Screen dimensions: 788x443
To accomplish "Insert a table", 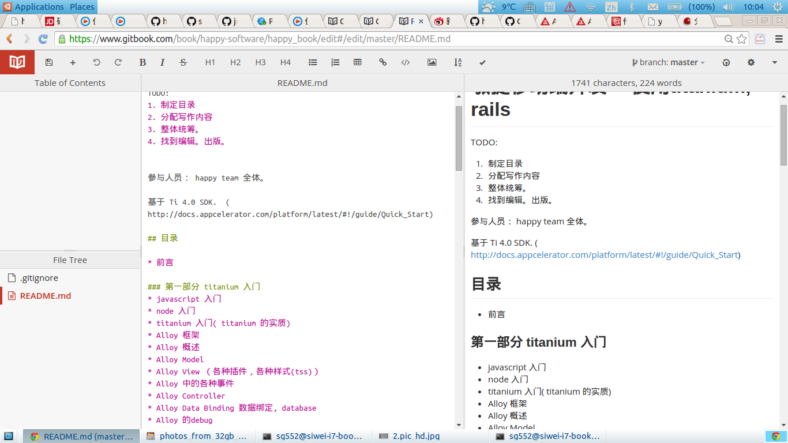I will click(358, 62).
